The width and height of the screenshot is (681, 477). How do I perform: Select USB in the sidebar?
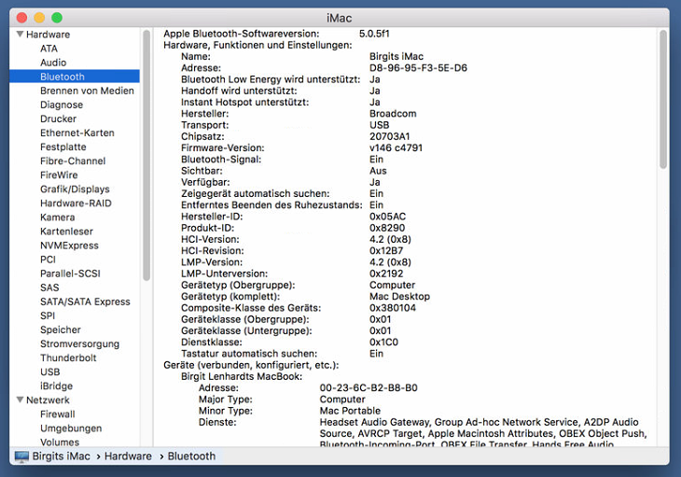click(x=50, y=372)
